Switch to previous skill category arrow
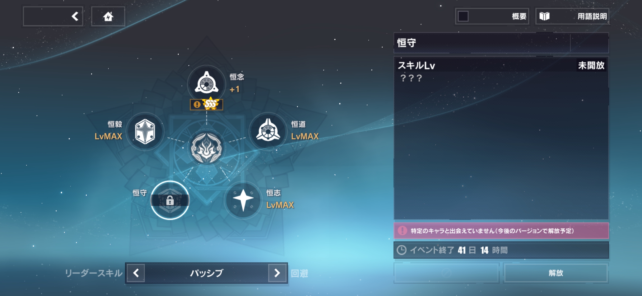This screenshot has height=296, width=642. pyautogui.click(x=136, y=273)
